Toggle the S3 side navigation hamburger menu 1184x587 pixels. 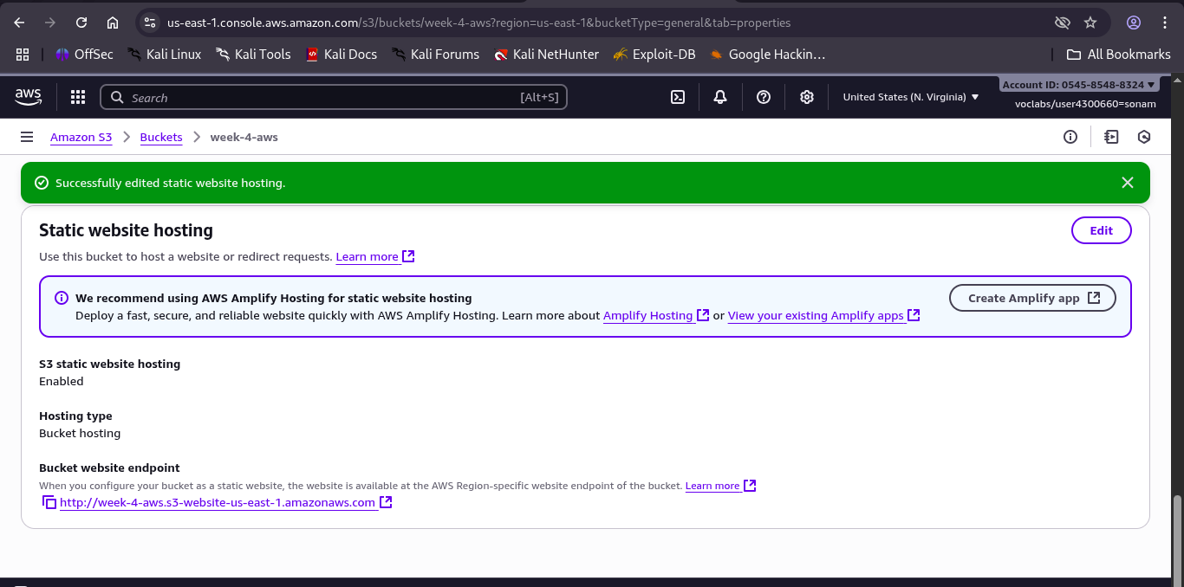27,137
